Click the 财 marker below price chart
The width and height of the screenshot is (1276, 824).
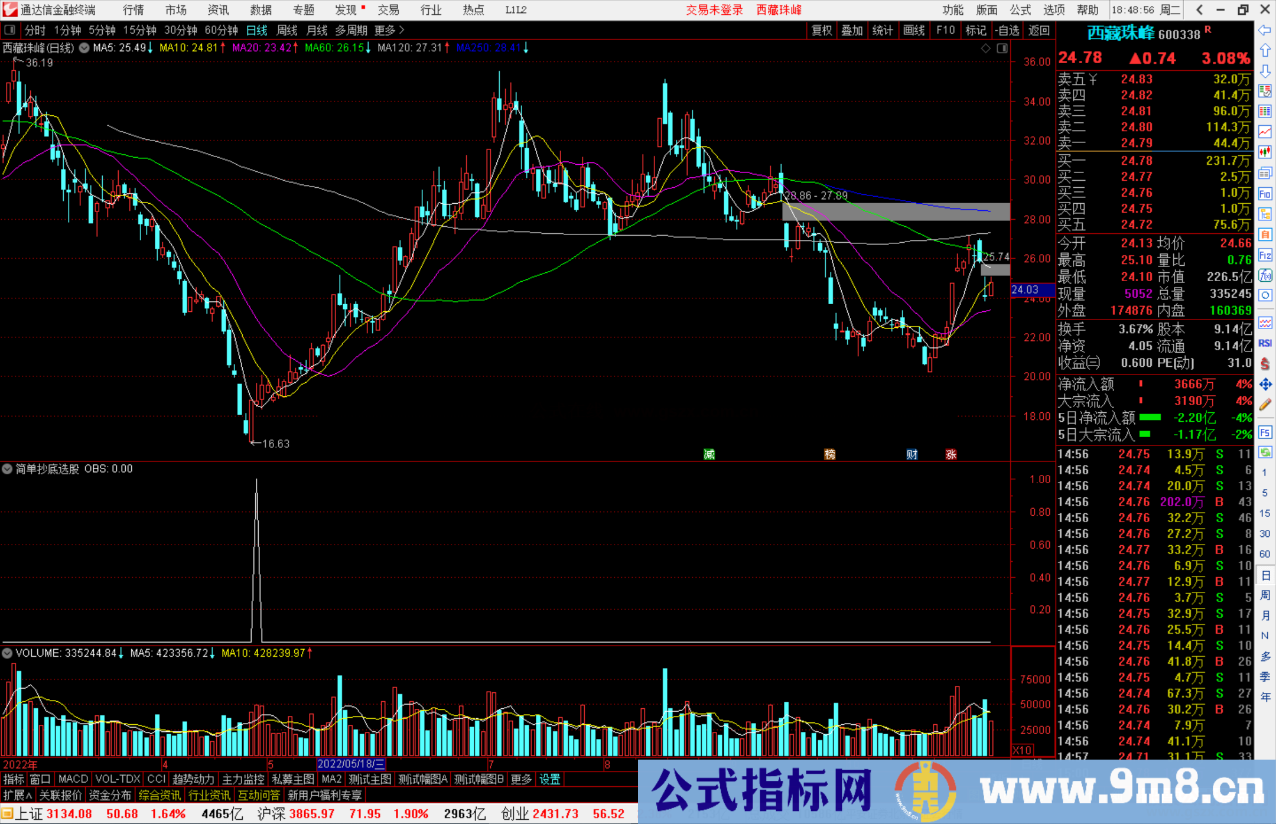pyautogui.click(x=912, y=454)
